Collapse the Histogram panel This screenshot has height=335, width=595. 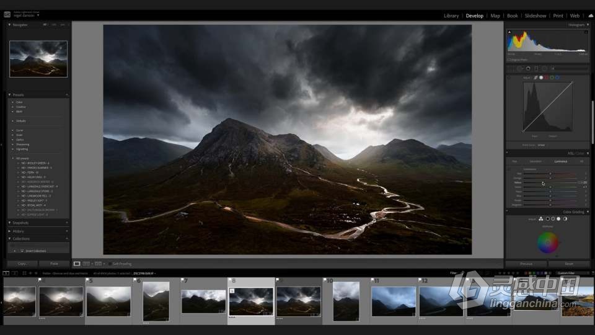[586, 25]
